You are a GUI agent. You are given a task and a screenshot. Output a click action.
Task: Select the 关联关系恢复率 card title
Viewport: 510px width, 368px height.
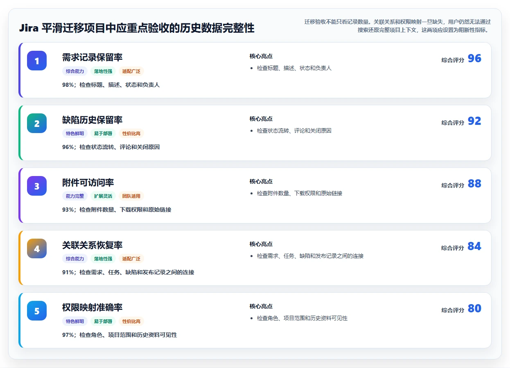92,245
